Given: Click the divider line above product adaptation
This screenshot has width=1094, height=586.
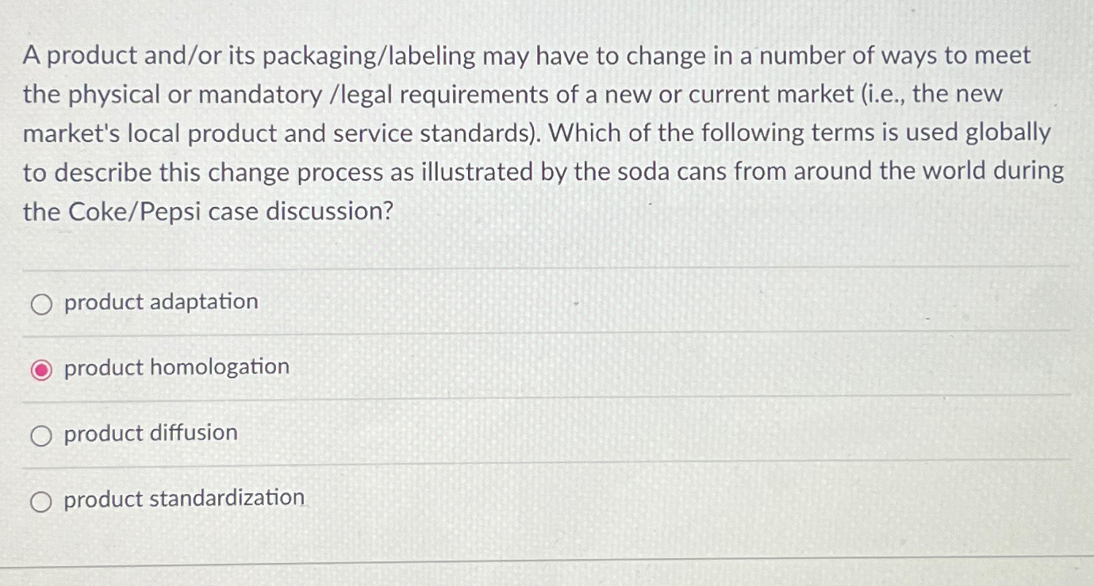Looking at the screenshot, I should pos(547,266).
